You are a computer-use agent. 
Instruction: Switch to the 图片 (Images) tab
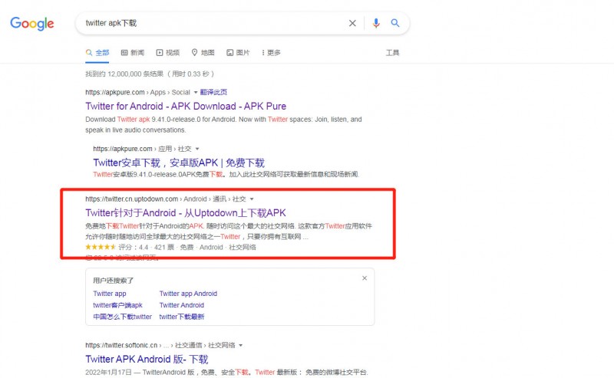click(x=238, y=52)
